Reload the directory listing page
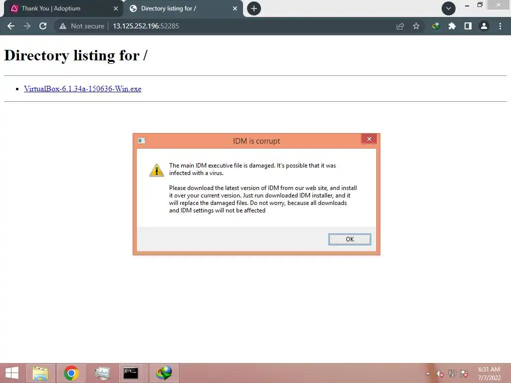 click(x=43, y=26)
